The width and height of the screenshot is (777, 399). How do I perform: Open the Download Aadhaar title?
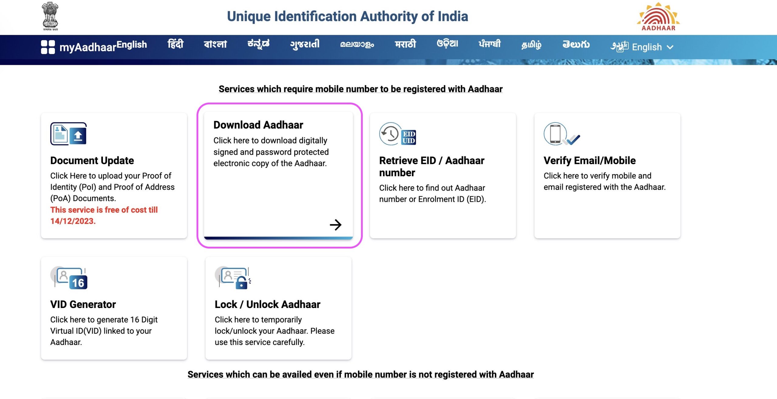(258, 125)
